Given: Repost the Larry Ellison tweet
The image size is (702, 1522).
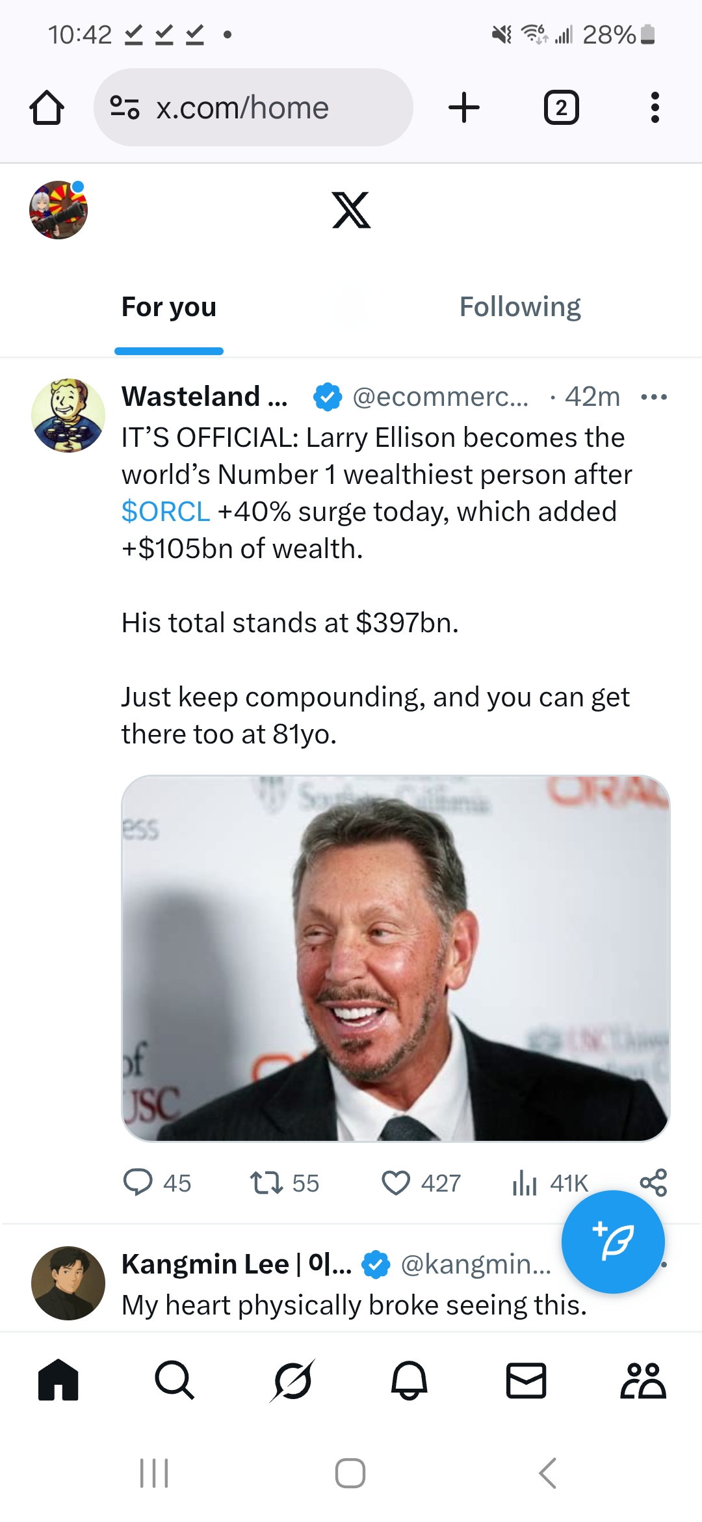Looking at the screenshot, I should point(266,1182).
